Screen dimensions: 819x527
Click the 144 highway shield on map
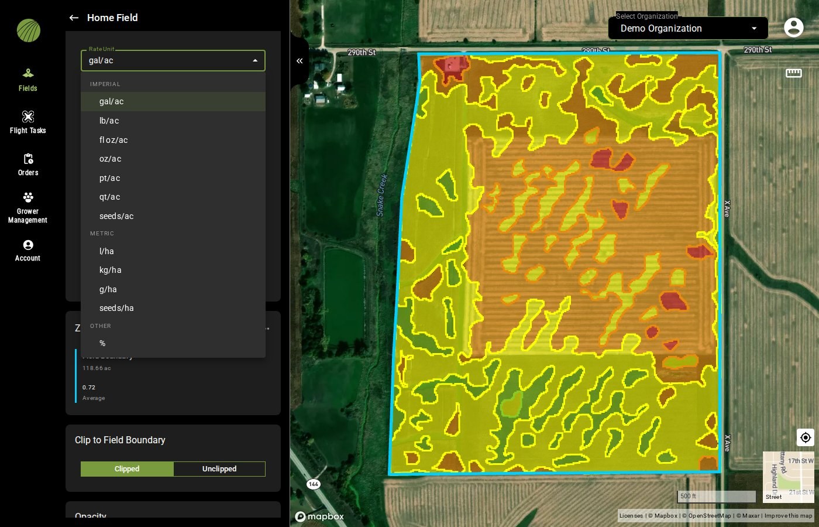[x=314, y=484]
